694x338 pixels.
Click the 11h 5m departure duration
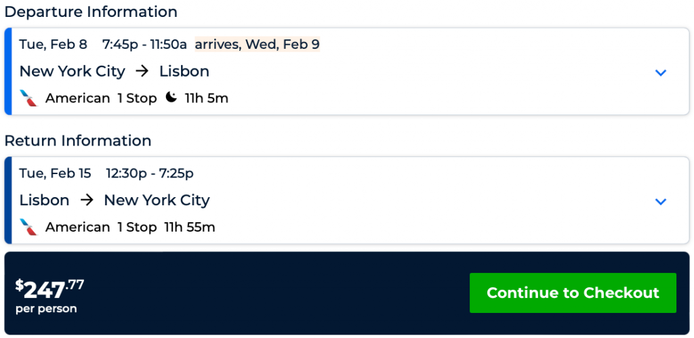[x=207, y=98]
